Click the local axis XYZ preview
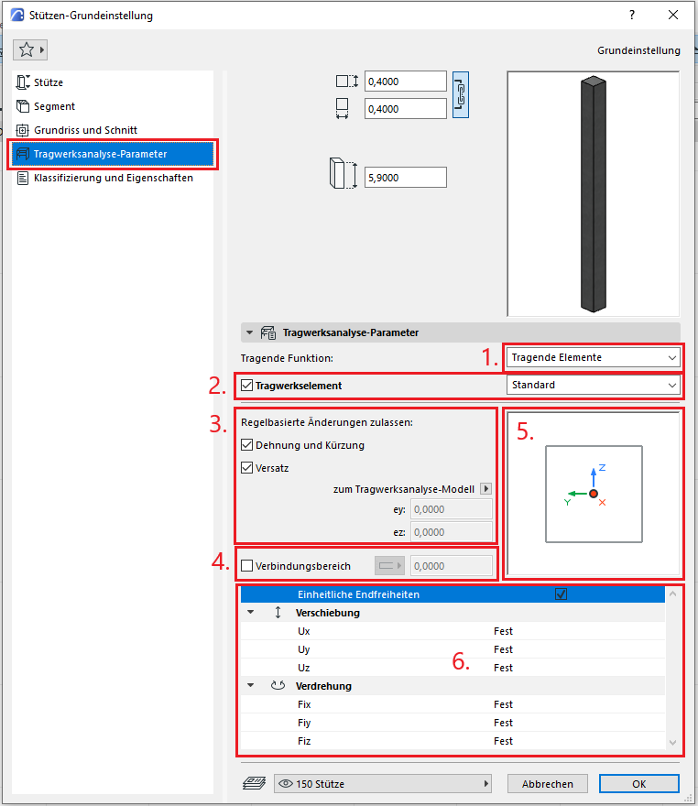 pos(594,494)
